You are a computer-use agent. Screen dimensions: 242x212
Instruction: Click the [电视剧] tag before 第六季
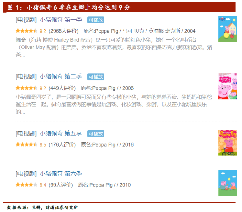(26, 174)
